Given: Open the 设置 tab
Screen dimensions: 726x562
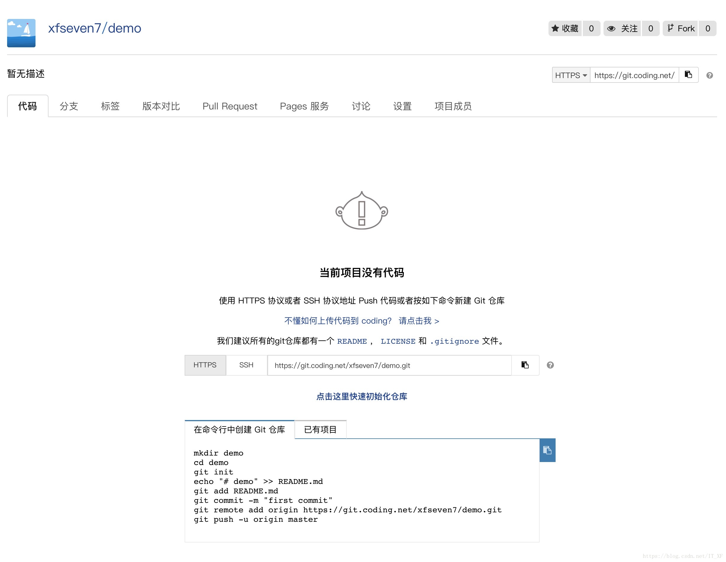Looking at the screenshot, I should pos(402,106).
